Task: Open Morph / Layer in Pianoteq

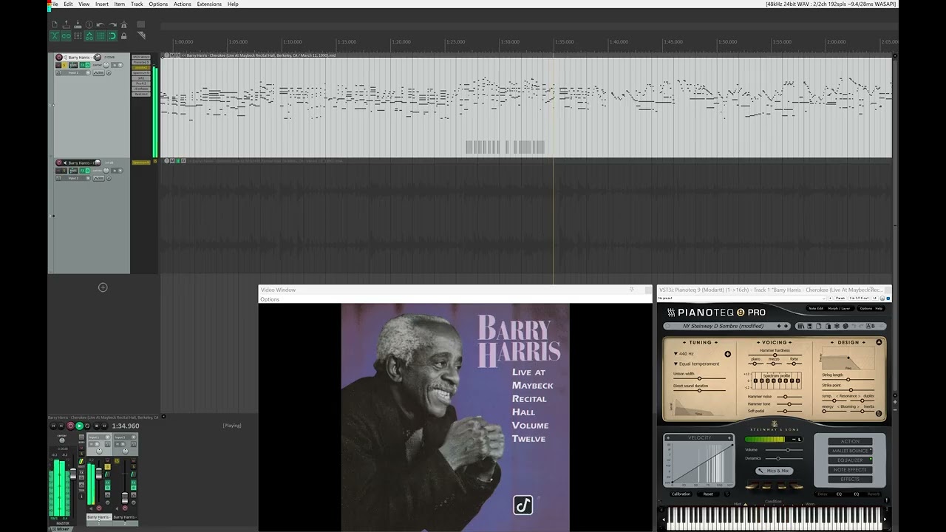Action: coord(839,308)
